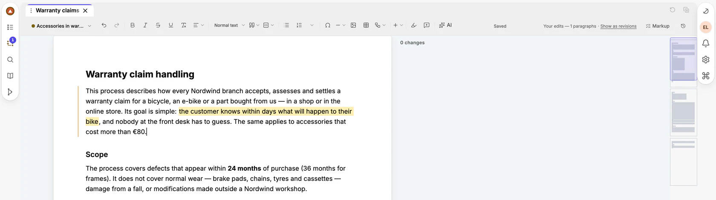
Task: Undo the last edit
Action: click(x=104, y=26)
